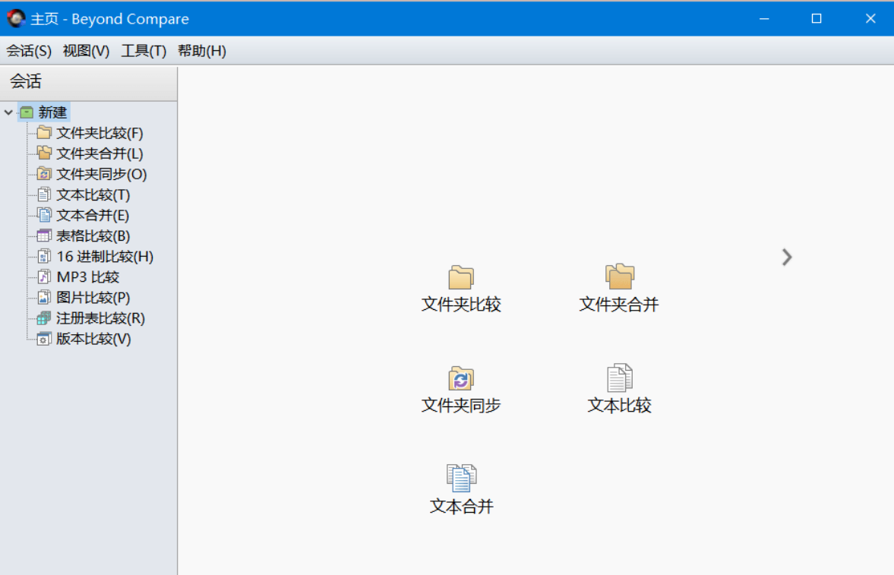
Task: Collapse the 新建 tree node
Action: coord(8,112)
